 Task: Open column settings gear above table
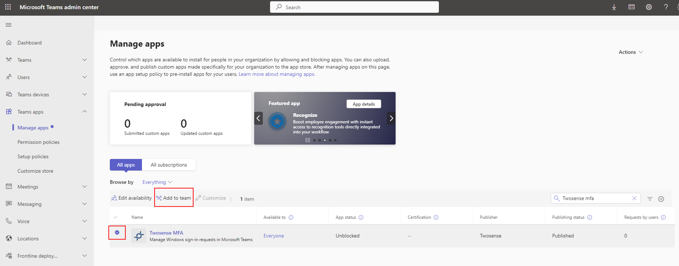pos(661,199)
